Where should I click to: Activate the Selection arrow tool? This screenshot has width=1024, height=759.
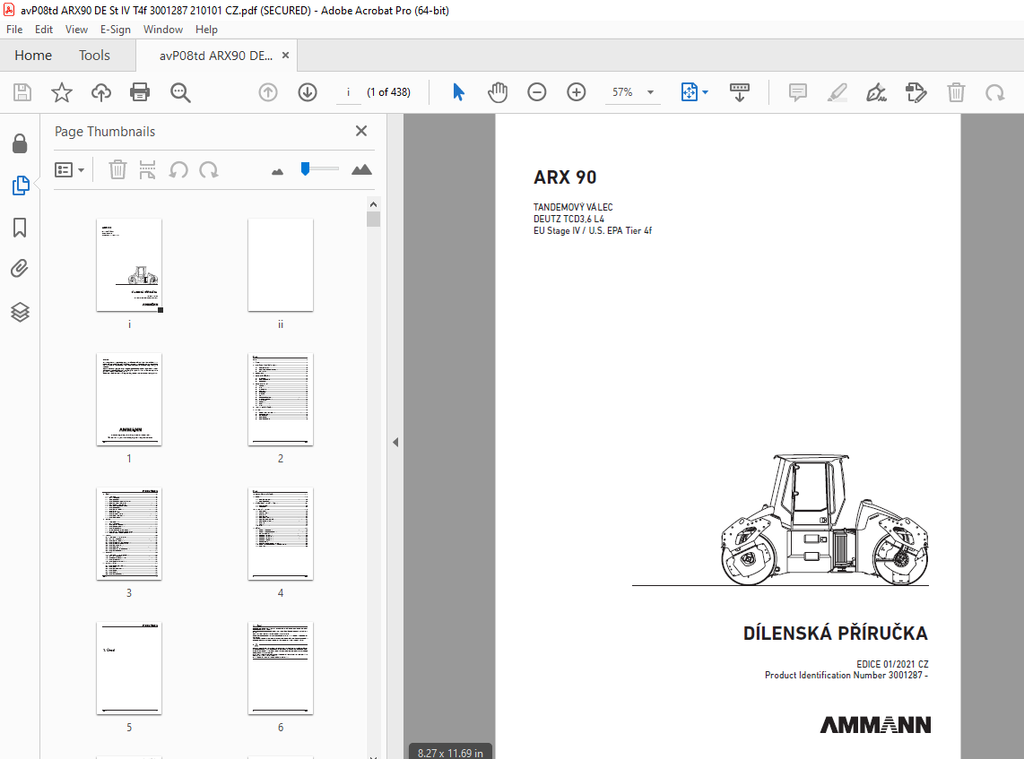[458, 92]
